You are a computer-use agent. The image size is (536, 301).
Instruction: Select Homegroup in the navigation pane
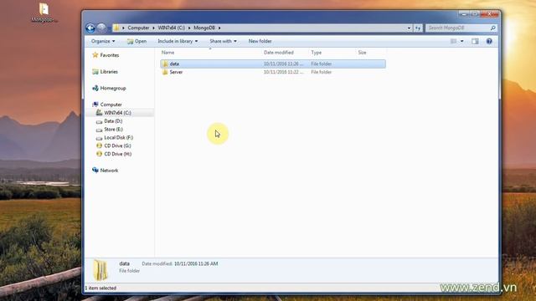[x=113, y=88]
